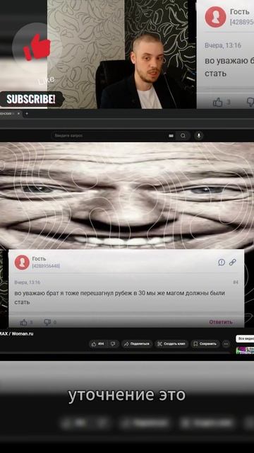Like the lower comment with the thumbs-up icon
Viewport: 254px width, 453px height.
23,323
